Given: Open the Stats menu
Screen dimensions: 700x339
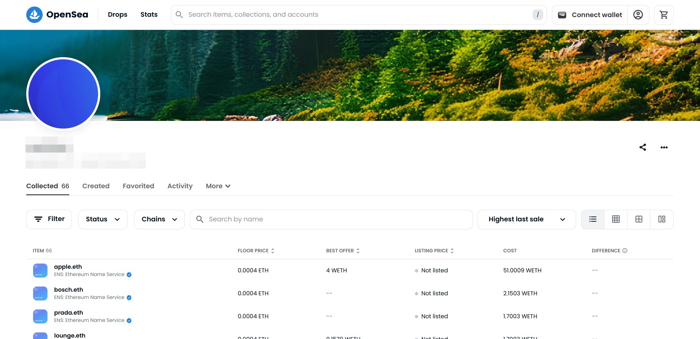Looking at the screenshot, I should pyautogui.click(x=149, y=15).
